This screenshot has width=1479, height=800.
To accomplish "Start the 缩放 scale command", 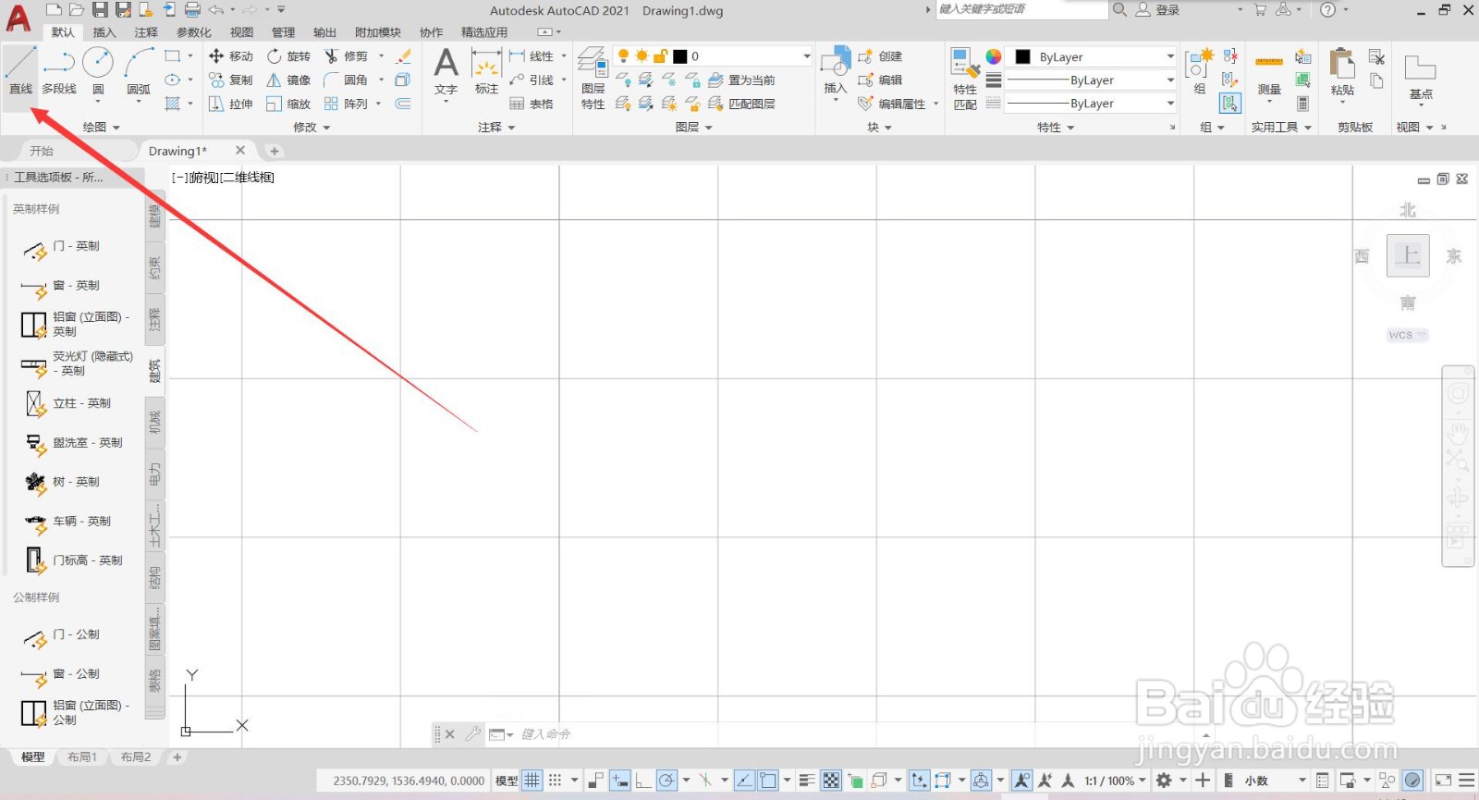I will tap(288, 105).
